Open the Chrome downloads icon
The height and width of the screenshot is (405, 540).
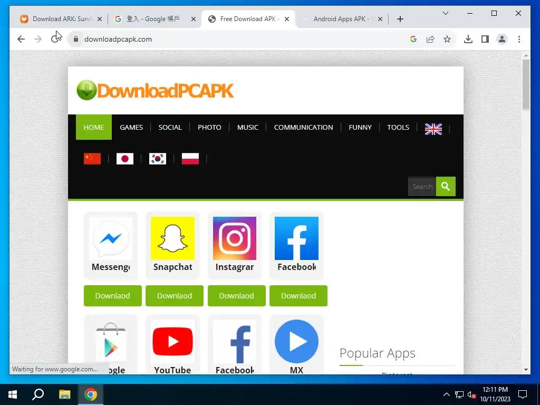click(468, 39)
